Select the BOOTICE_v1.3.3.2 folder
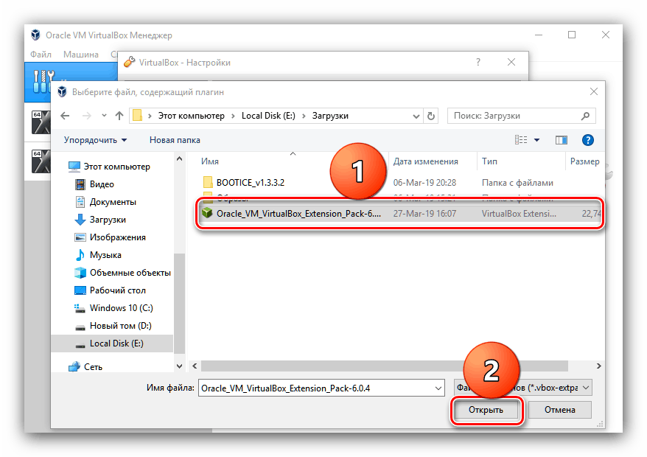 click(x=251, y=183)
